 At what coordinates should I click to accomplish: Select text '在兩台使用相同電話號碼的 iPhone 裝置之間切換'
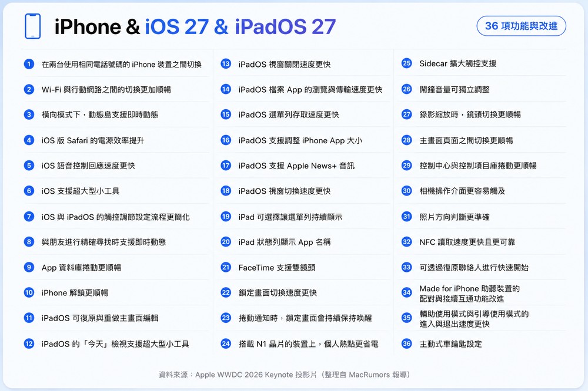[x=122, y=65]
